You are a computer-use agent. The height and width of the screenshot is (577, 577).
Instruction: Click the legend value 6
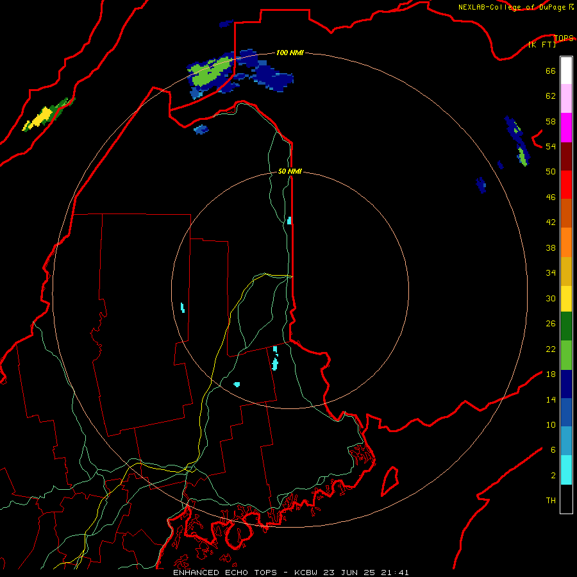pyautogui.click(x=553, y=450)
